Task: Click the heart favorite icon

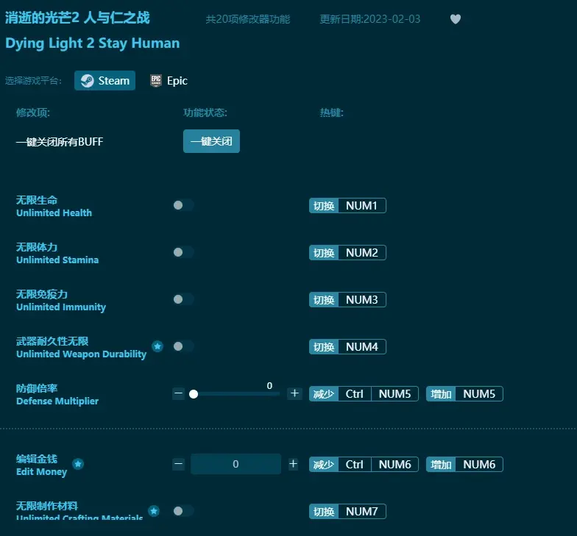Action: click(x=455, y=19)
